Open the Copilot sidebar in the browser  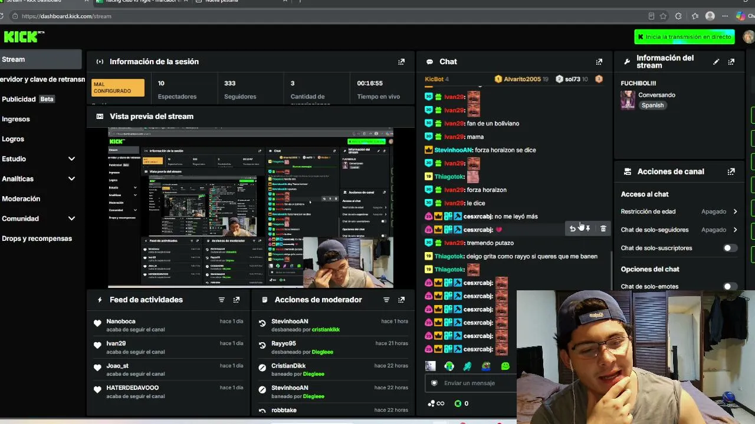[741, 16]
